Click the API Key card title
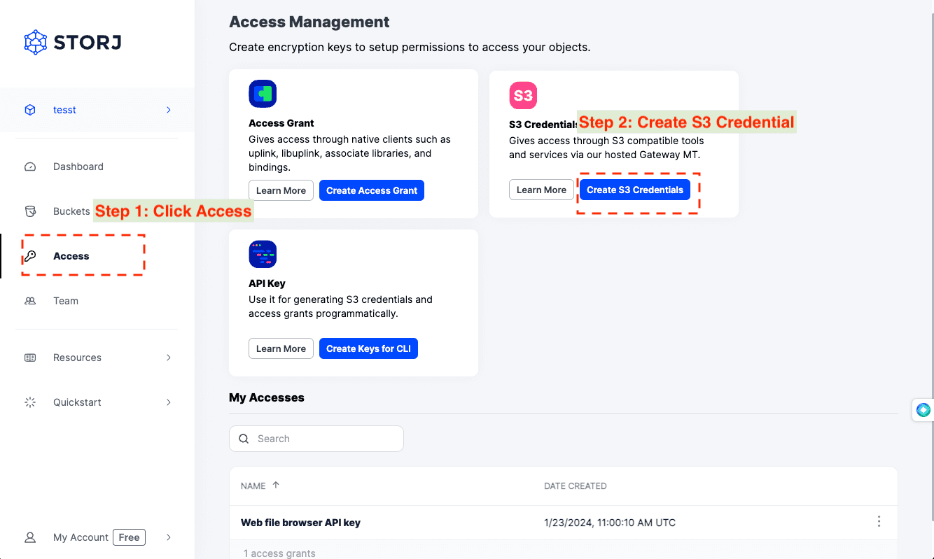This screenshot has width=934, height=559. 267,283
